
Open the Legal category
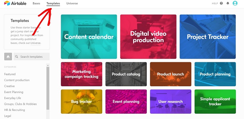[x=7, y=116]
